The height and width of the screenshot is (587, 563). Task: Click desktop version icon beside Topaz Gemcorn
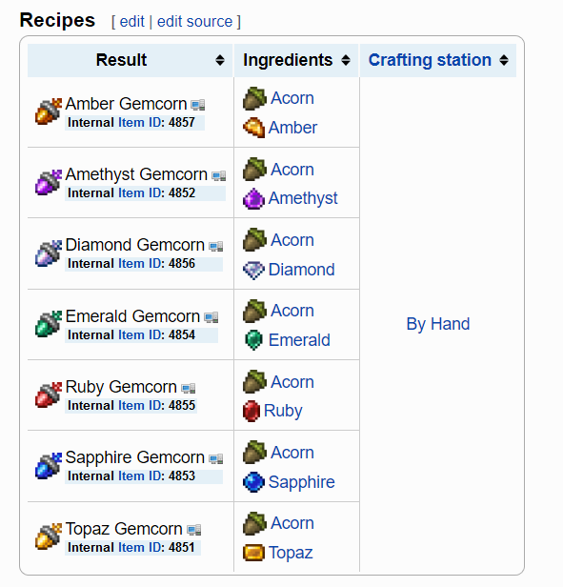click(x=194, y=530)
